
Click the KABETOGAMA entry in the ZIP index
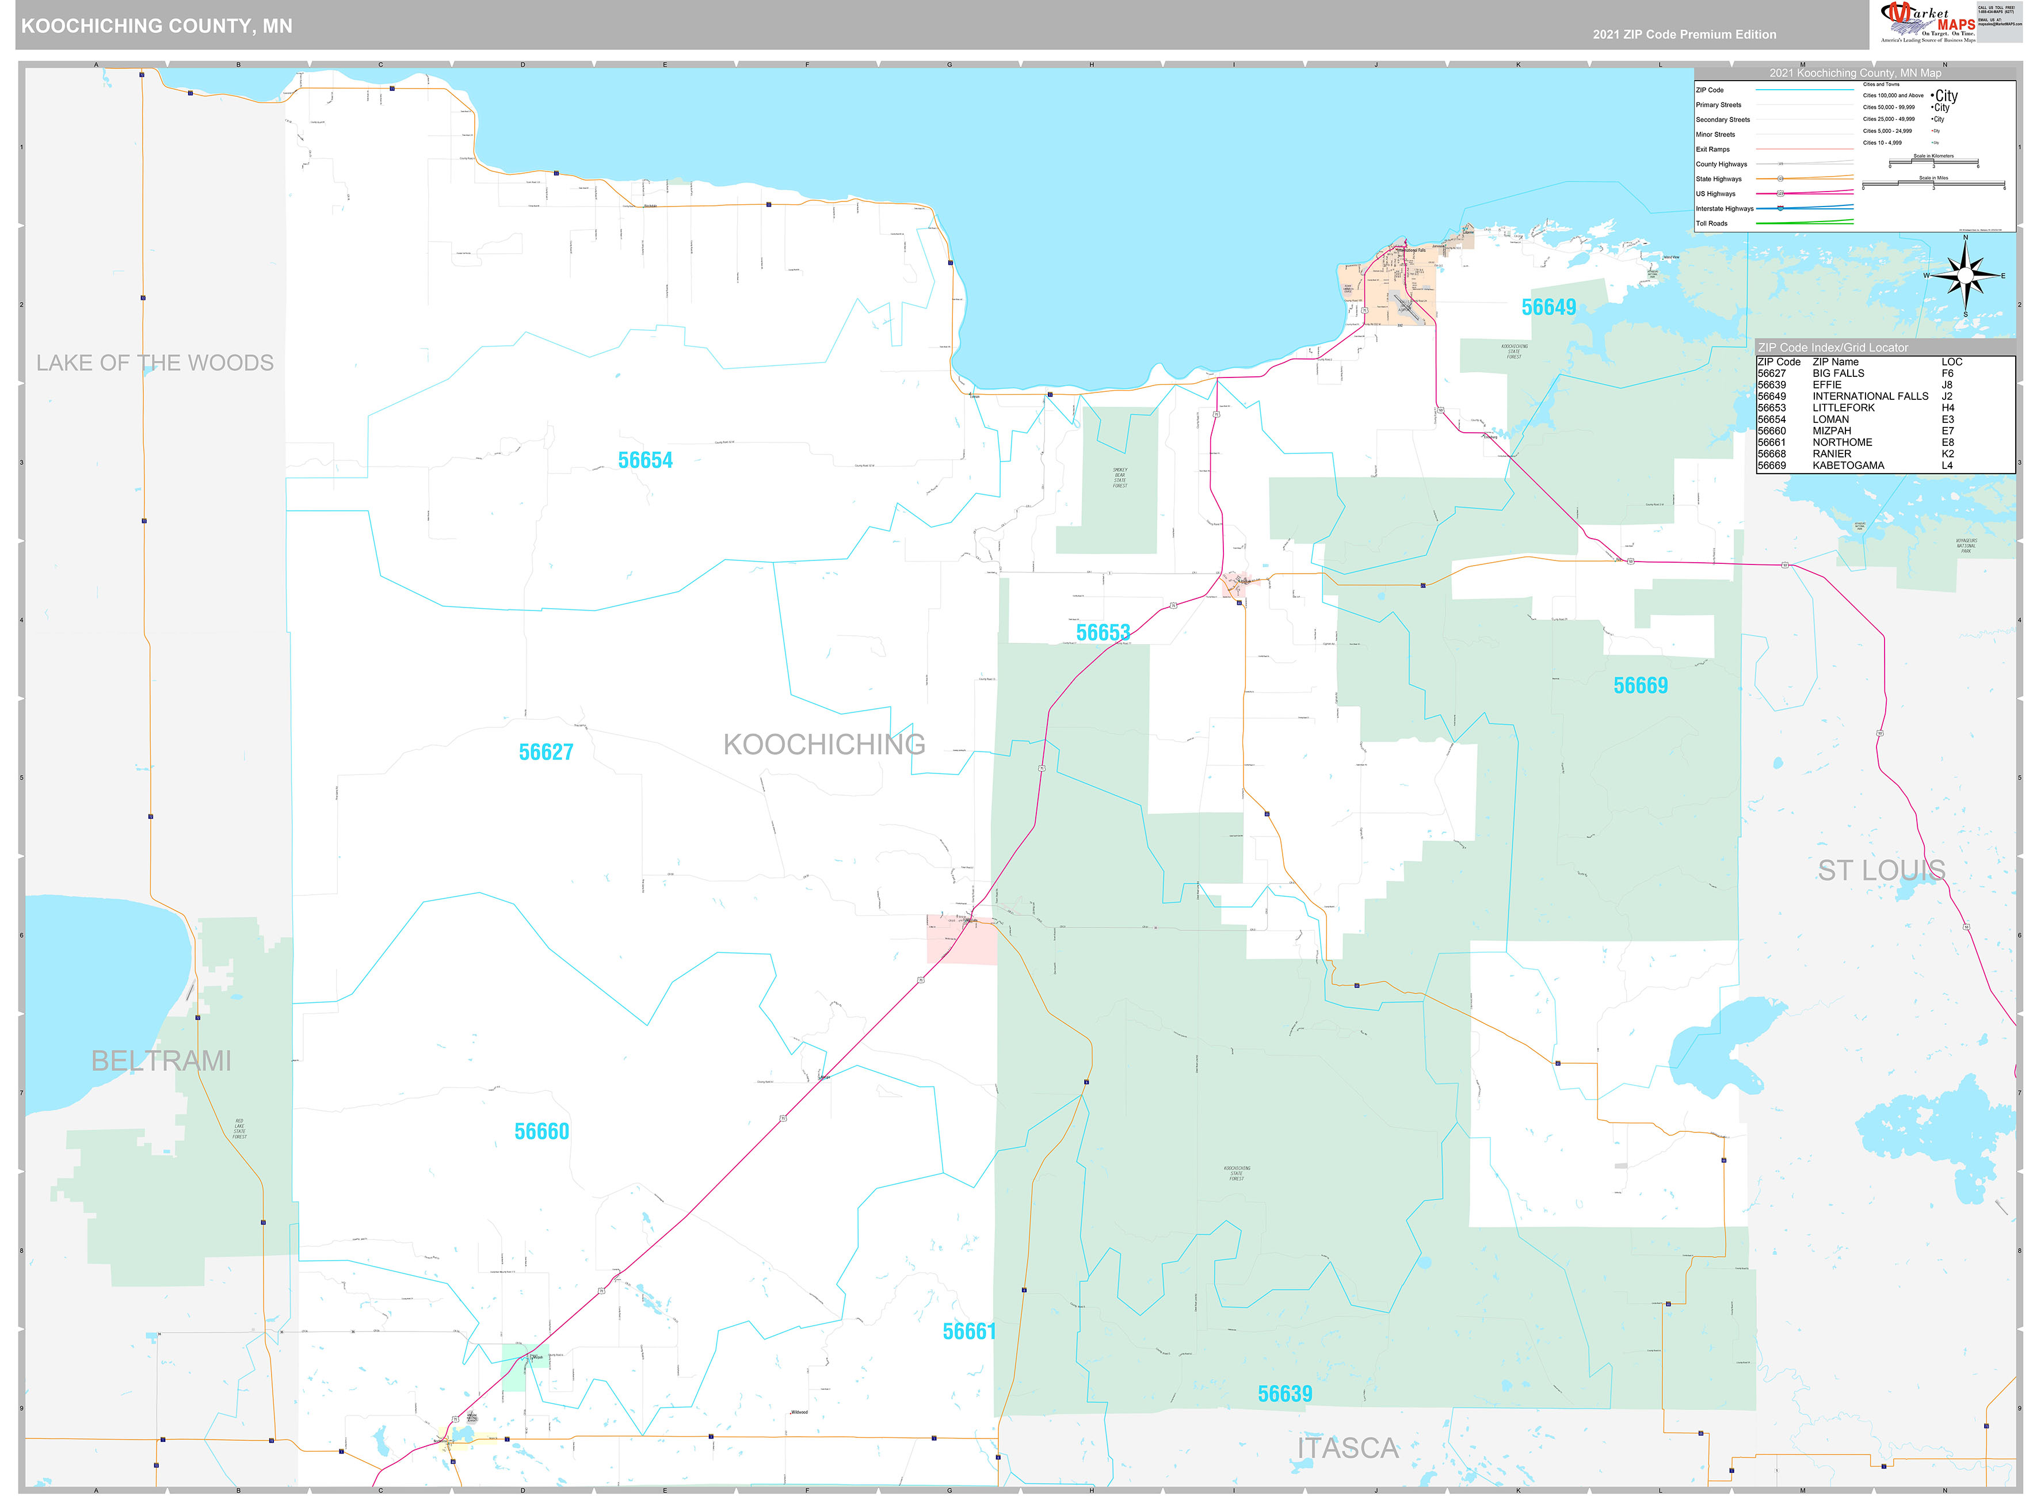[1848, 464]
